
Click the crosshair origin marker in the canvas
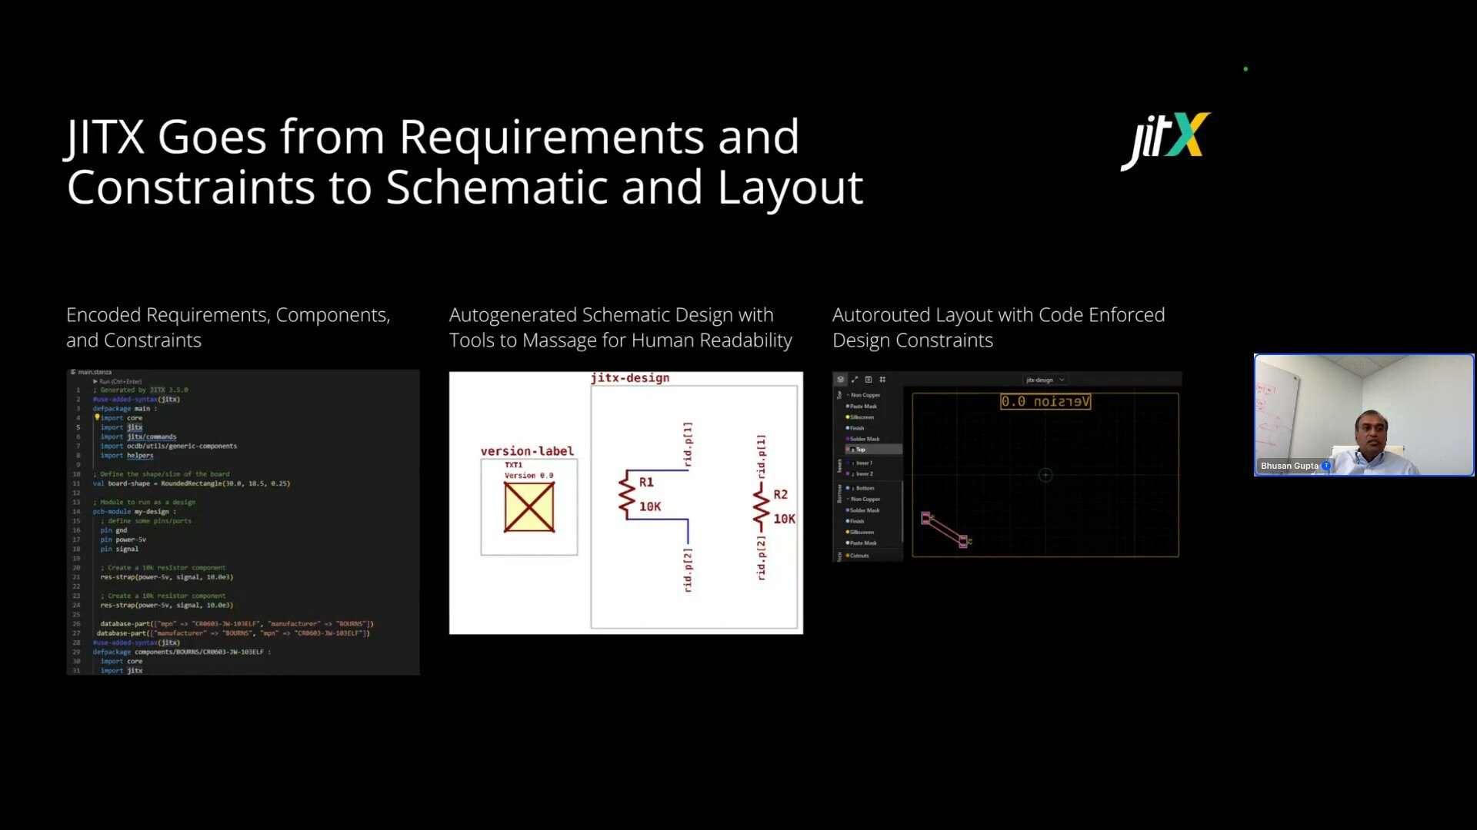coord(1045,475)
